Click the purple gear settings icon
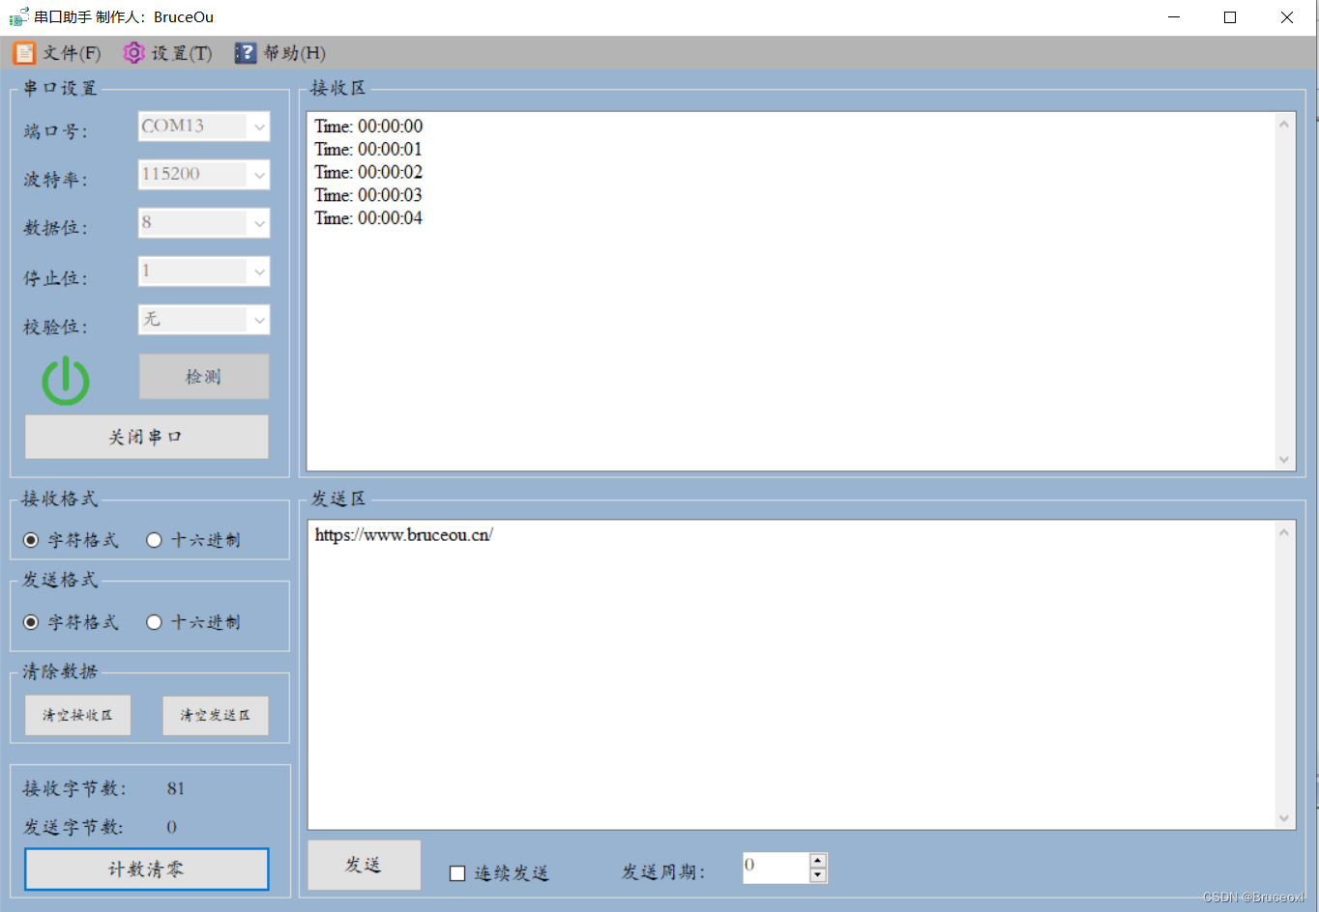1319x912 pixels. click(134, 53)
